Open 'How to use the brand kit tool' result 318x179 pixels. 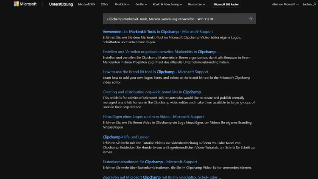click(155, 72)
